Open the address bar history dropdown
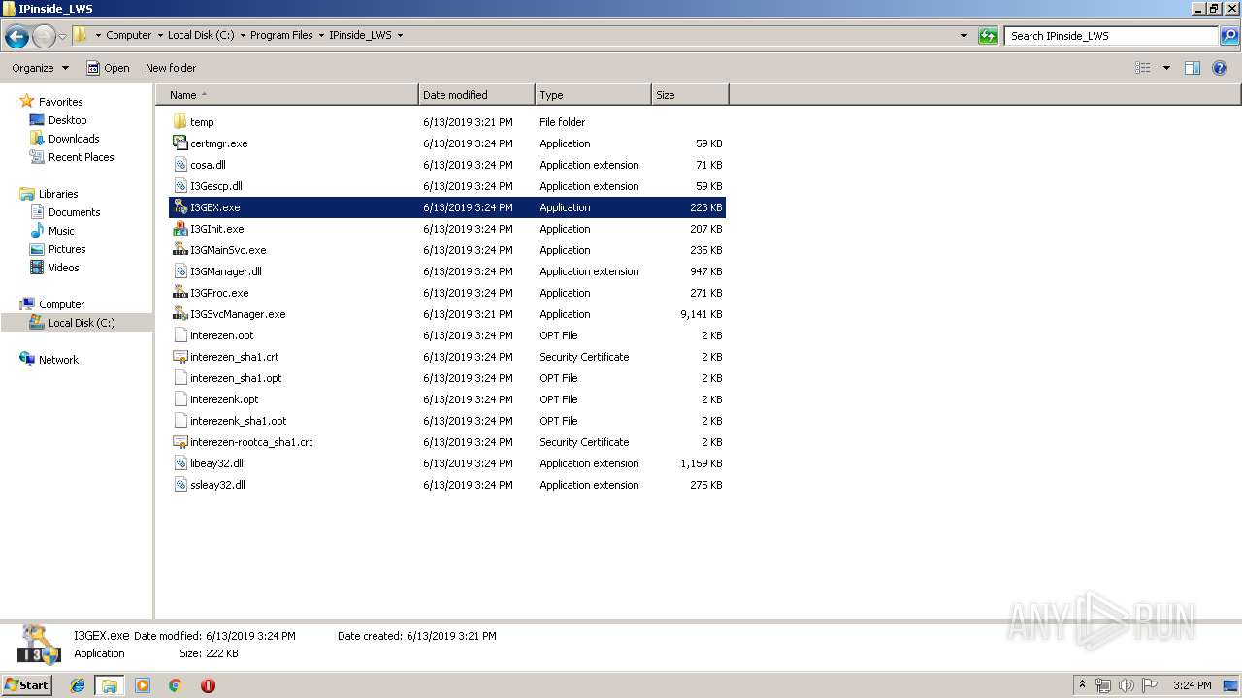Image resolution: width=1242 pixels, height=698 pixels. pyautogui.click(x=964, y=36)
